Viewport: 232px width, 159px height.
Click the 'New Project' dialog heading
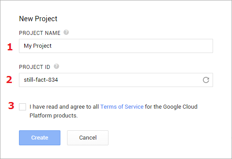[x=38, y=19]
